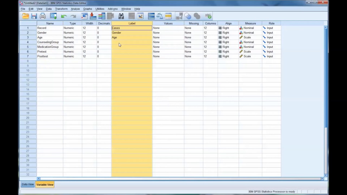Click the Insert variable toolbar icon
The height and width of the screenshot is (195, 347).
[140, 16]
